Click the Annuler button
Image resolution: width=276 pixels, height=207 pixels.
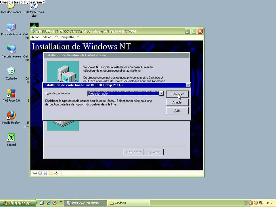click(x=177, y=102)
